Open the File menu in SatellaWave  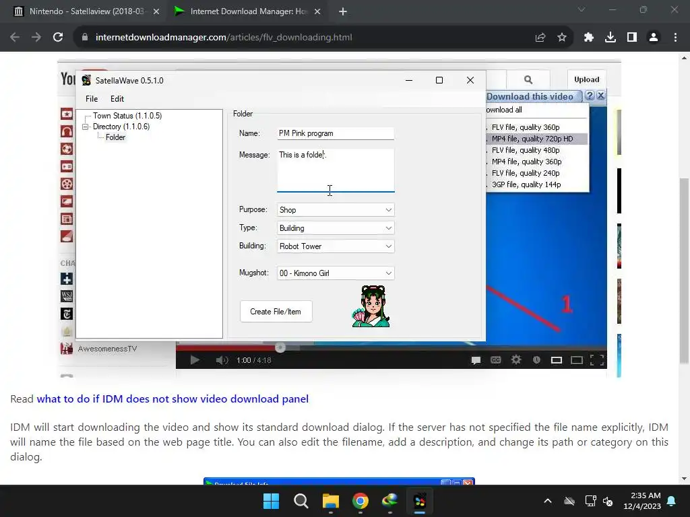92,99
